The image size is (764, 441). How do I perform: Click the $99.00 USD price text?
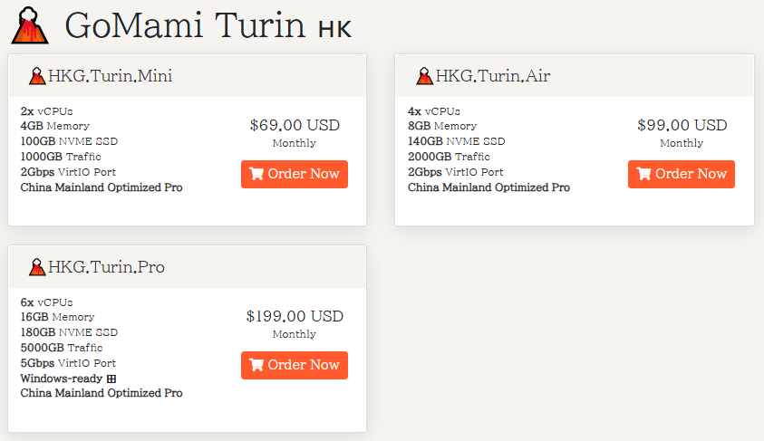[x=682, y=125]
